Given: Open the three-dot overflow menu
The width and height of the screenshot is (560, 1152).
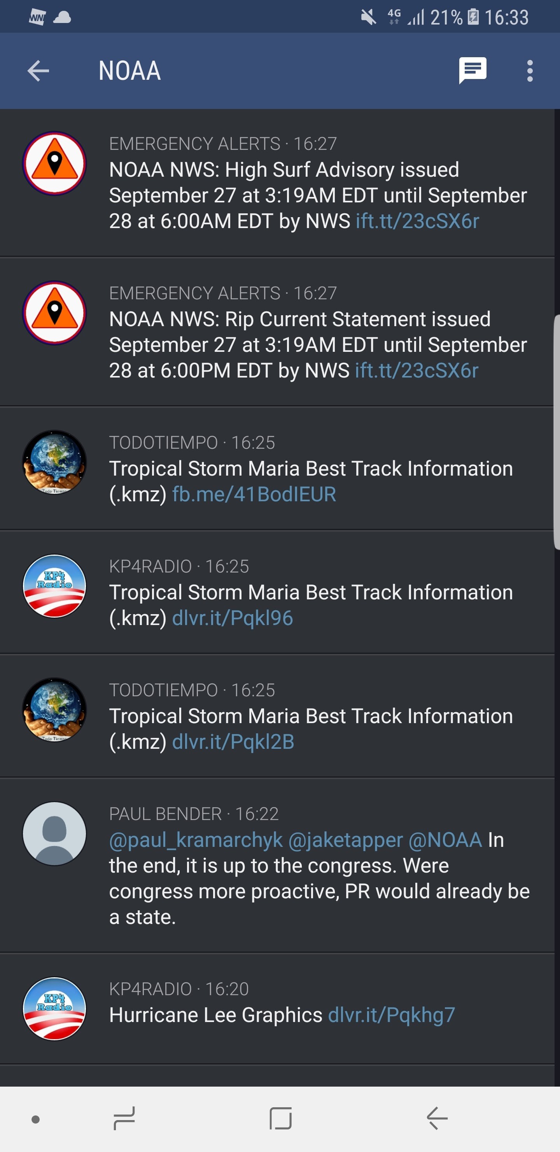Looking at the screenshot, I should click(x=530, y=71).
